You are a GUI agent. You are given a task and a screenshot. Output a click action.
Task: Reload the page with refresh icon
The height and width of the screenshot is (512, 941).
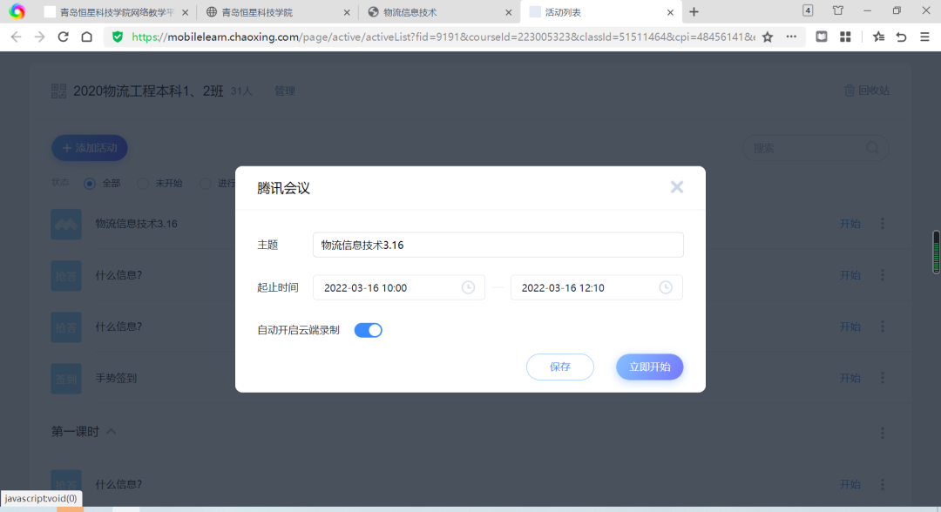tap(63, 37)
